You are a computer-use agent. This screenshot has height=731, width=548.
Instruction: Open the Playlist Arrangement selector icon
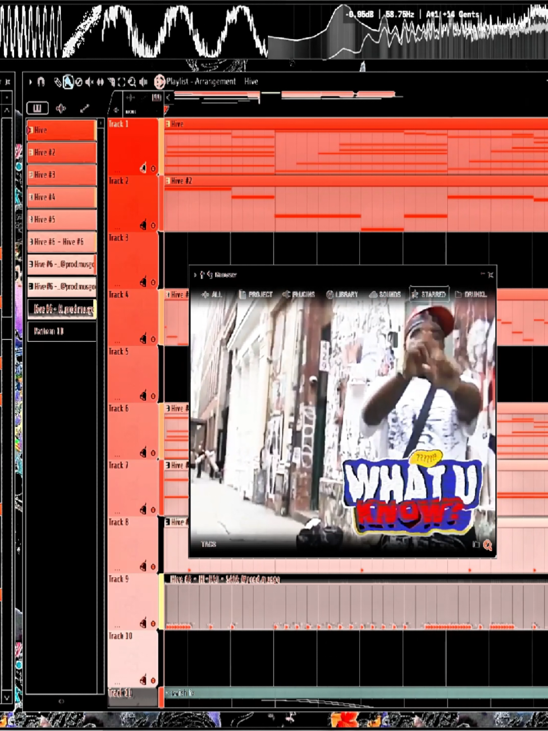tap(159, 82)
